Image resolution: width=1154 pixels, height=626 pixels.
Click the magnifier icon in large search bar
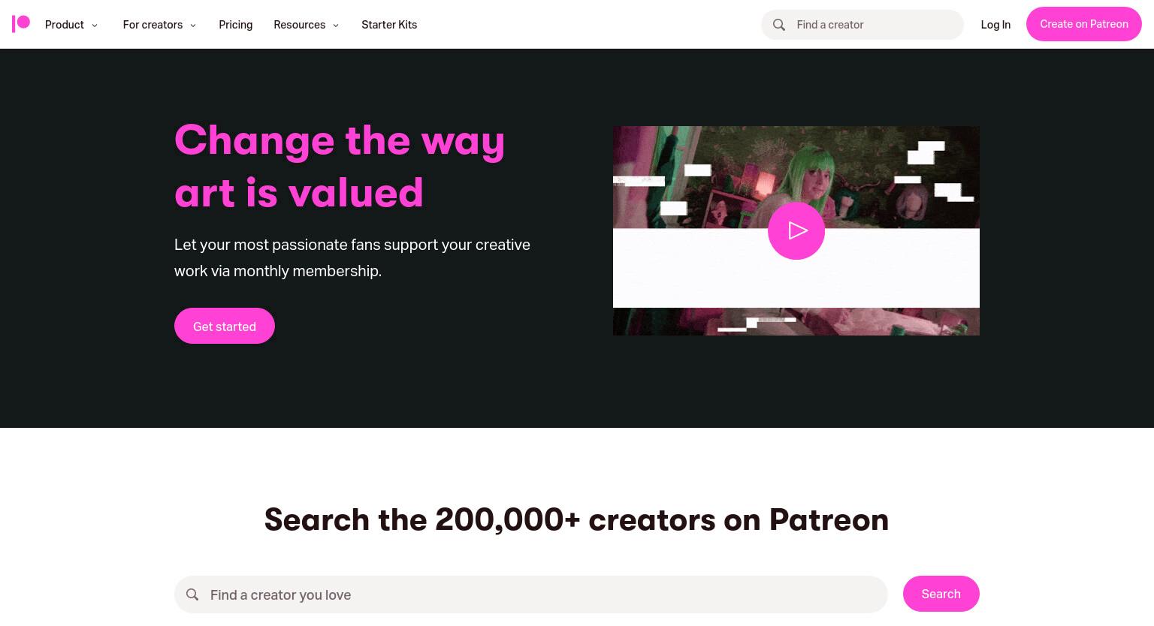point(192,594)
